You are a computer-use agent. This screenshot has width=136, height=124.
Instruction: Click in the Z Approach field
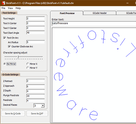[x=35, y=86]
